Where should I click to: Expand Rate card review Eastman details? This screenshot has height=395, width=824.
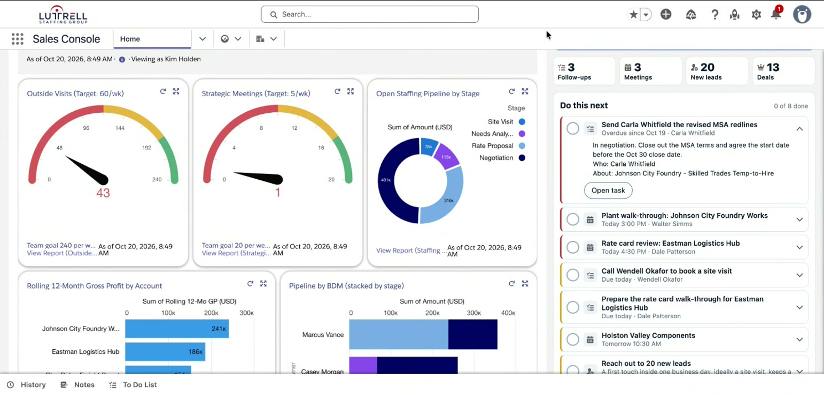(x=800, y=247)
